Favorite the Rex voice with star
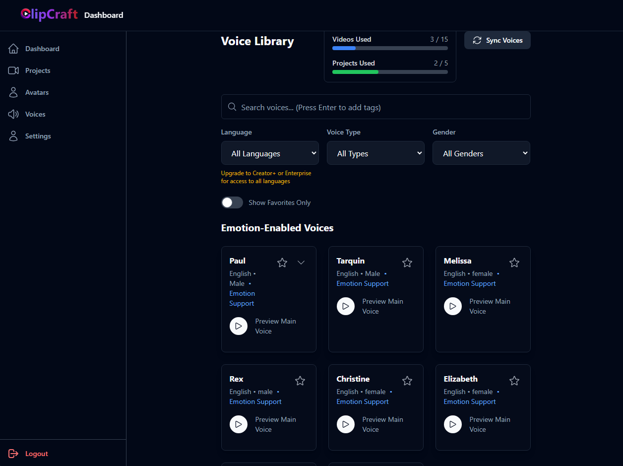623x466 pixels. pyautogui.click(x=300, y=381)
